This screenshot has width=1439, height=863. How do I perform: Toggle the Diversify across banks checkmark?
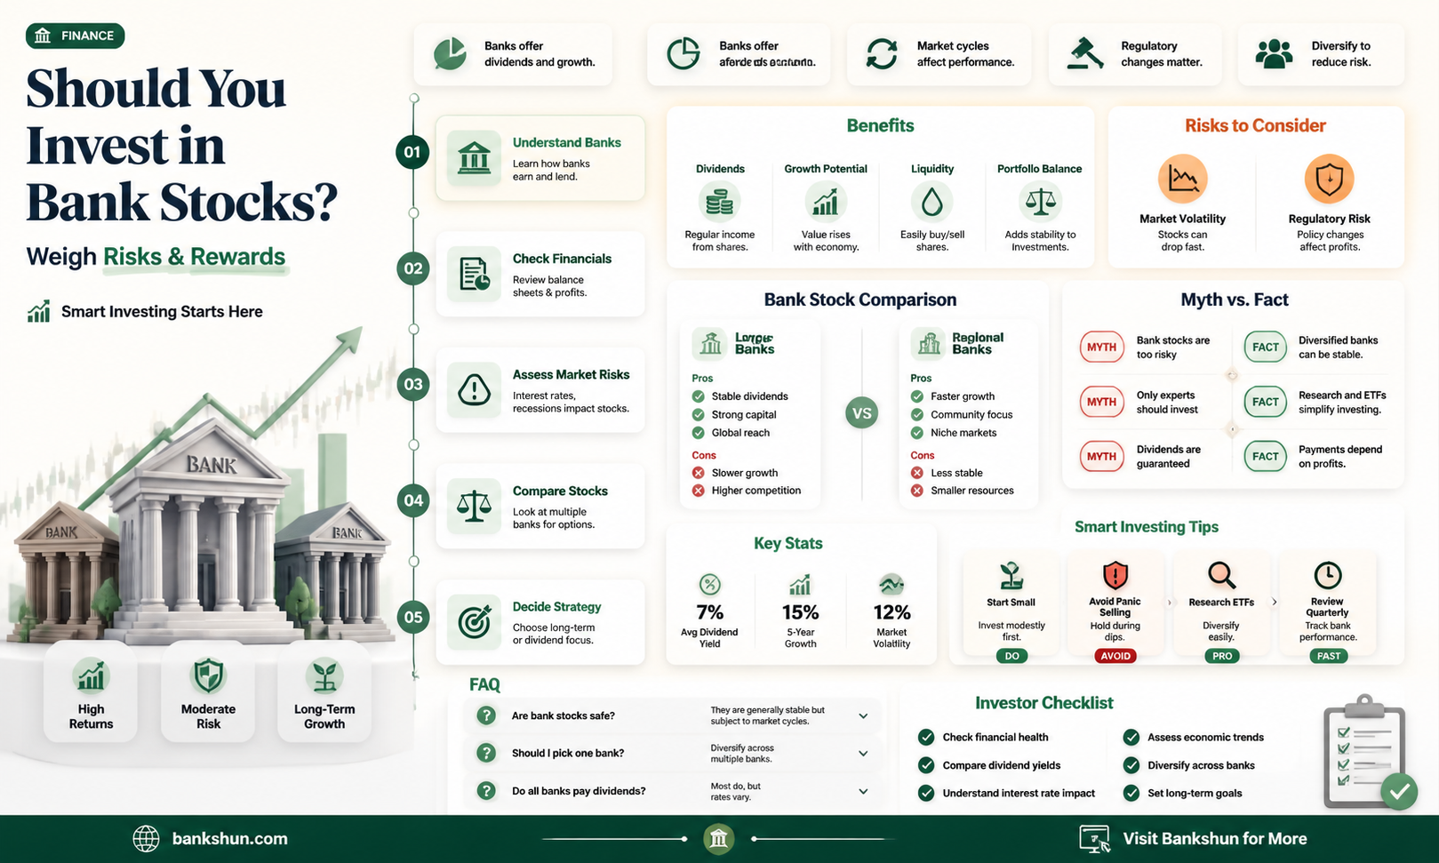tap(1131, 765)
